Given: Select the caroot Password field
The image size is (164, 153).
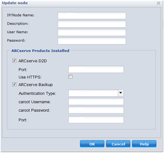Looking at the screenshot, I should [x=96, y=110].
